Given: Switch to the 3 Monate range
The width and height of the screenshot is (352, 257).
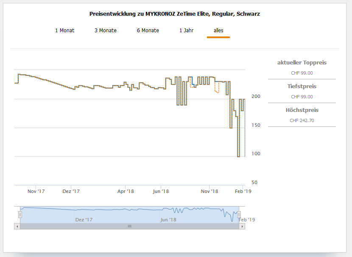Looking at the screenshot, I should [x=105, y=31].
